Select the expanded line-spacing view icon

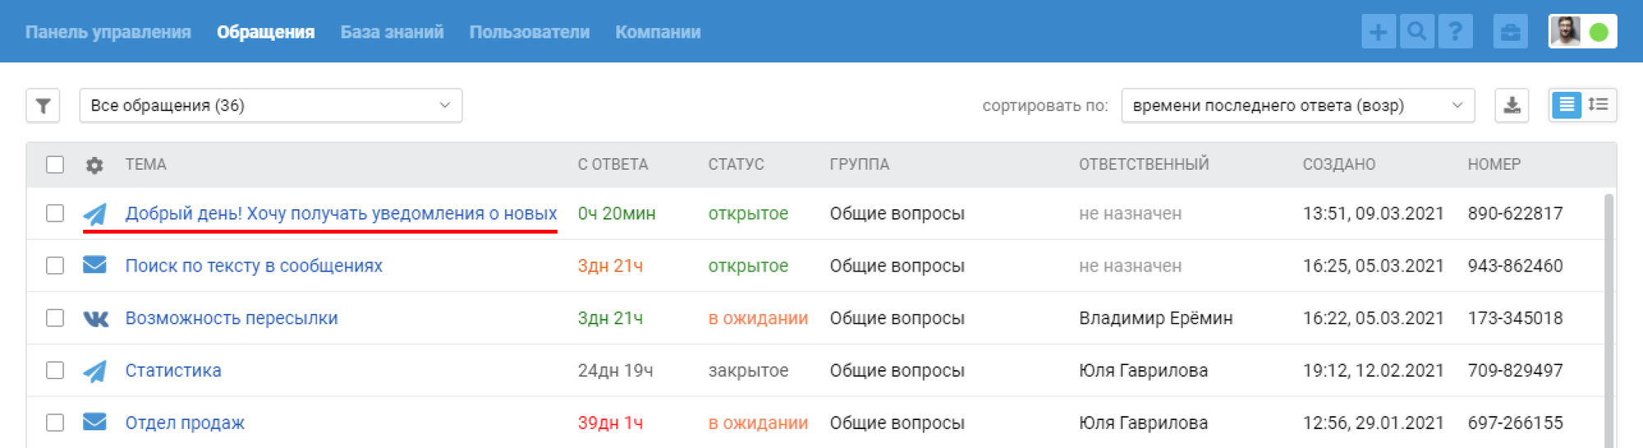tap(1599, 105)
